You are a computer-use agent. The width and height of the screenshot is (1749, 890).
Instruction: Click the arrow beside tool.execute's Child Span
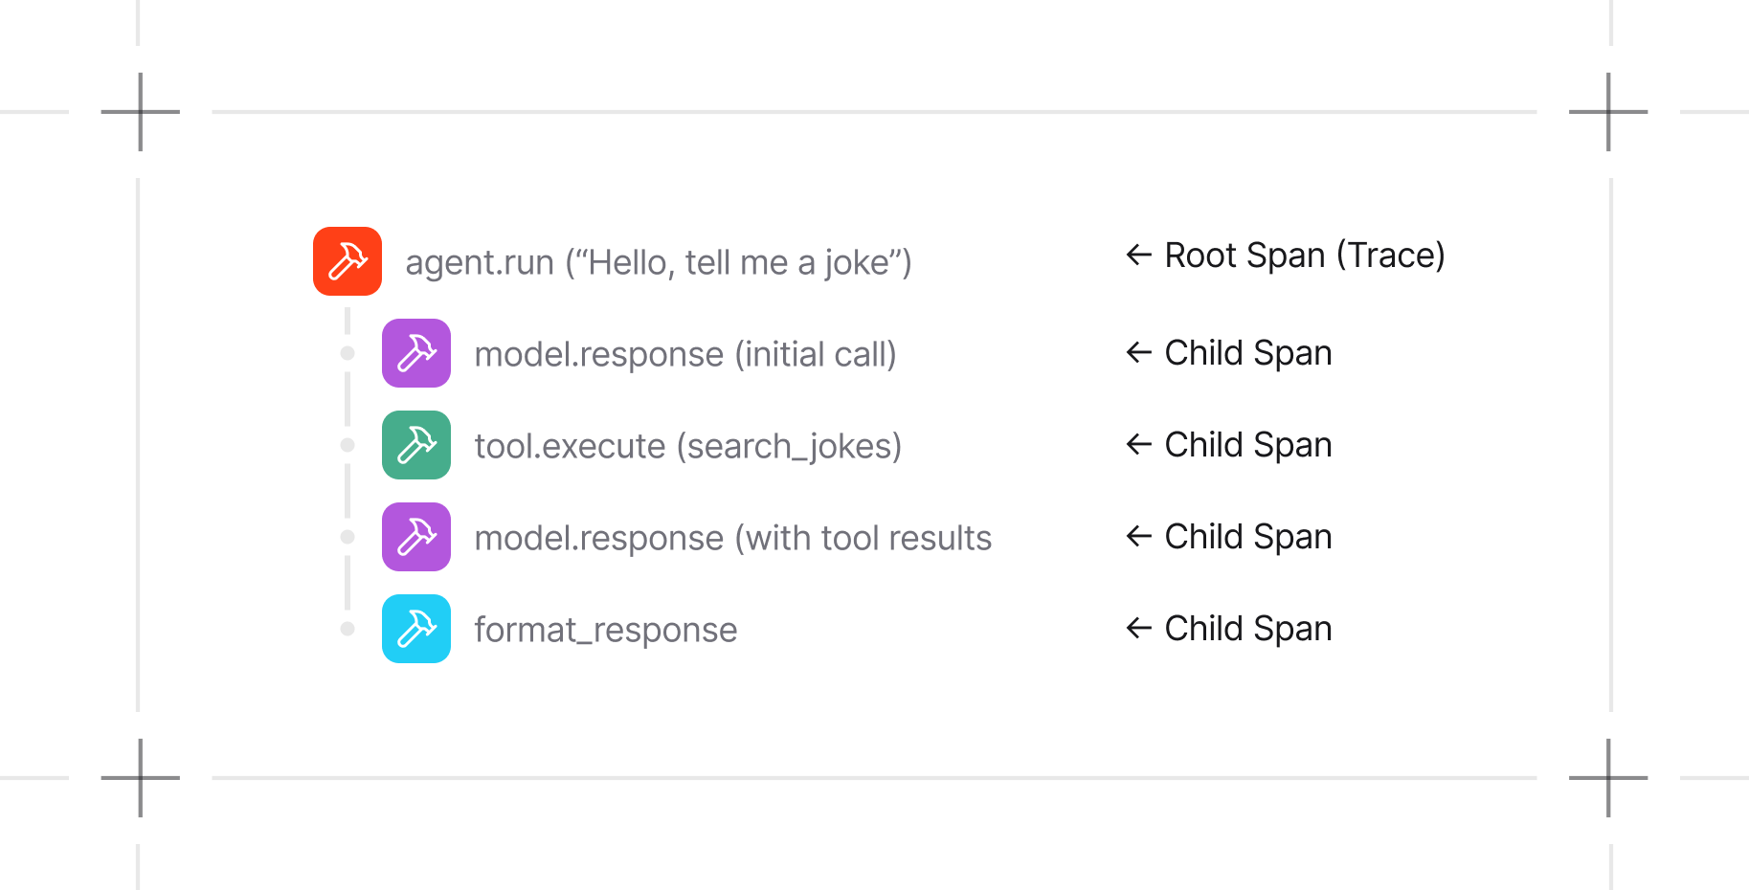[1138, 444]
